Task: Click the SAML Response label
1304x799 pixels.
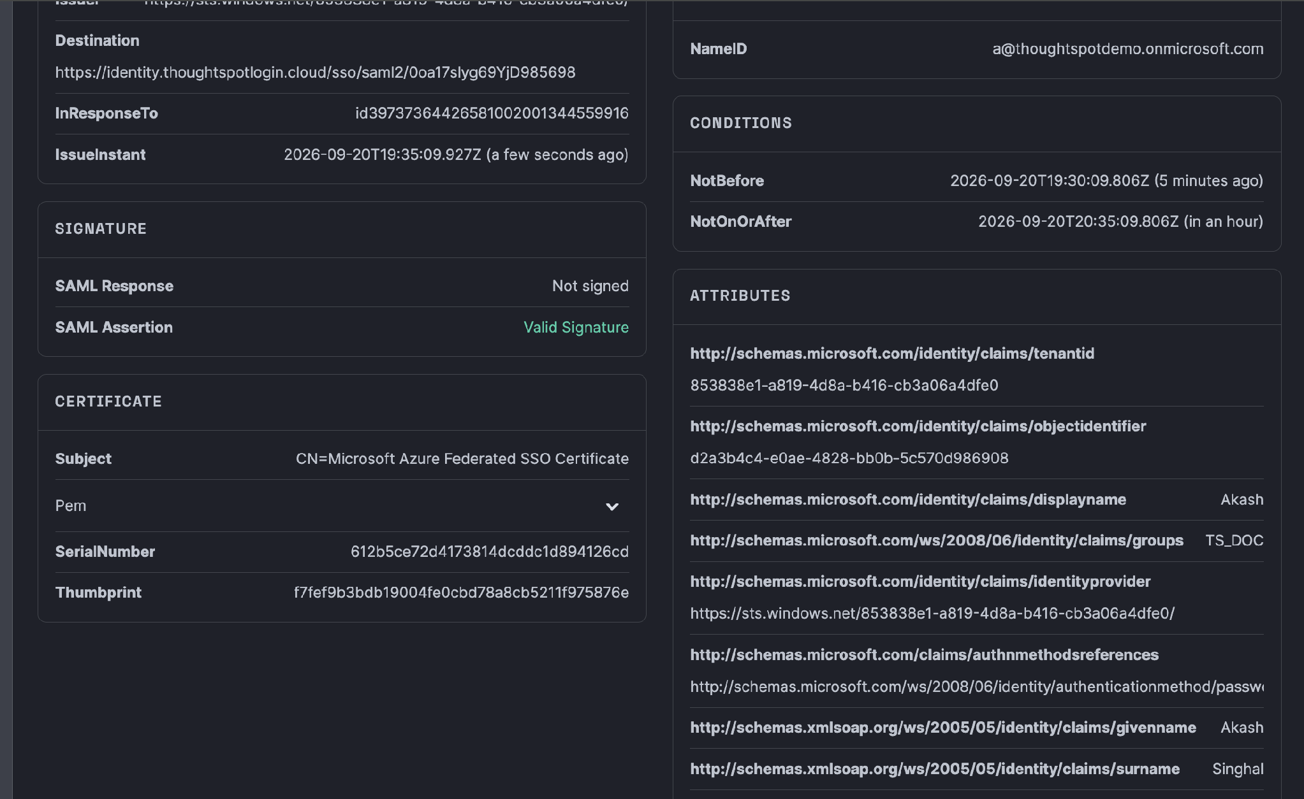Action: click(x=114, y=286)
